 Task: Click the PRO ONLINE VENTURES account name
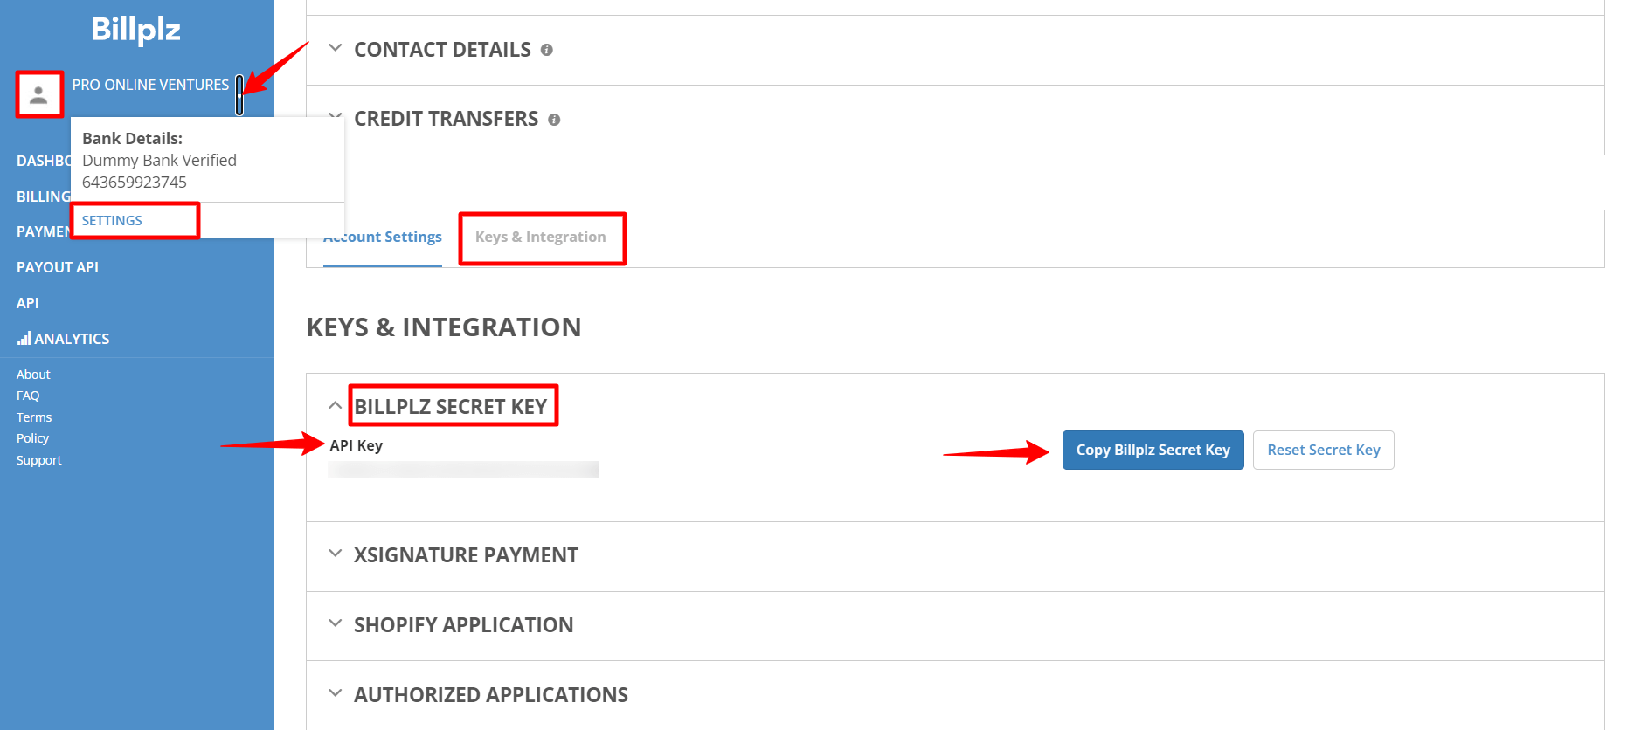(x=150, y=85)
